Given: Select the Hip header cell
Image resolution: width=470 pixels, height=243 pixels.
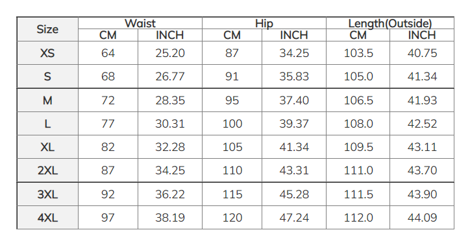Looking at the screenshot, I should pyautogui.click(x=264, y=23).
